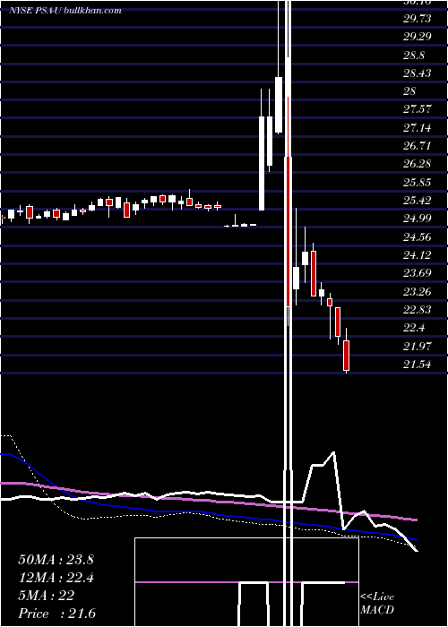Click the 21.54 price axis label
448x627 pixels.
(x=418, y=365)
